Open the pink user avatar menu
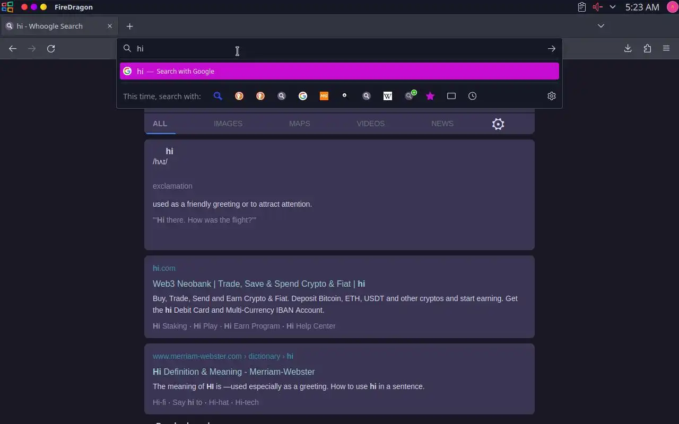The height and width of the screenshot is (424, 679). click(x=672, y=7)
